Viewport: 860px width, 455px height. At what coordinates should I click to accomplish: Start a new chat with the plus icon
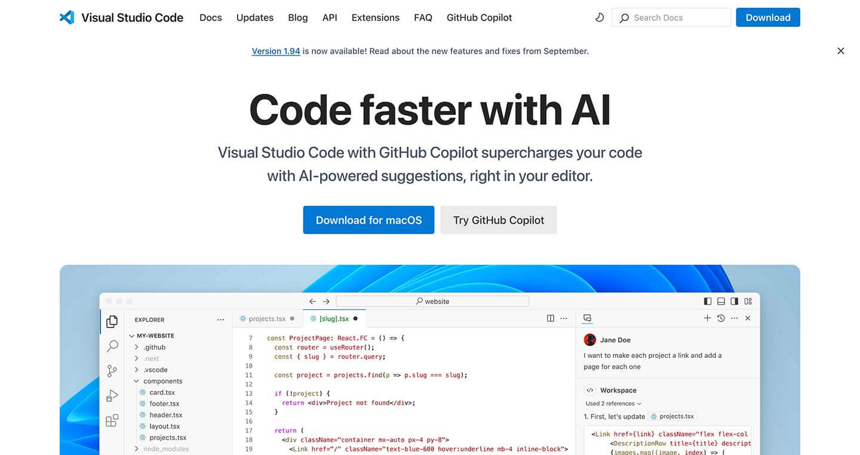click(707, 318)
